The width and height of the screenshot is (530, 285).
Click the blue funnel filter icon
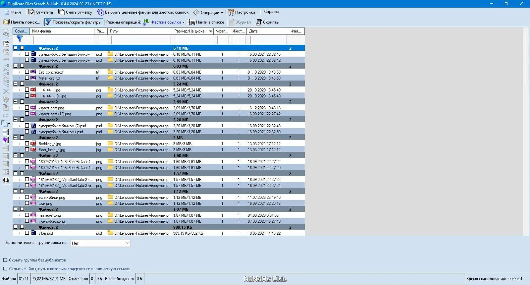pos(20,39)
